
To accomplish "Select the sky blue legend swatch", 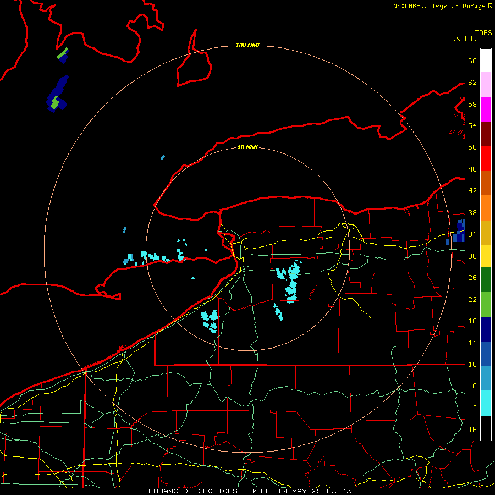I will click(x=486, y=378).
